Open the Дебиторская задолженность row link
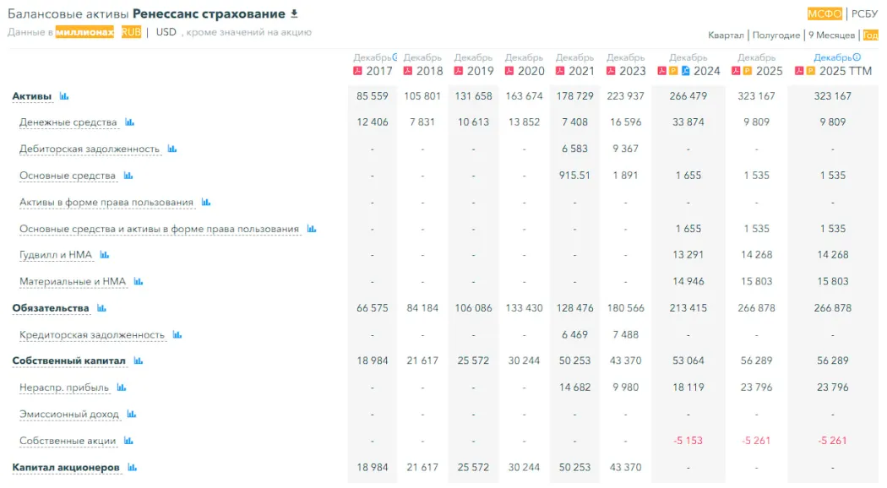Image resolution: width=887 pixels, height=488 pixels. 90,149
